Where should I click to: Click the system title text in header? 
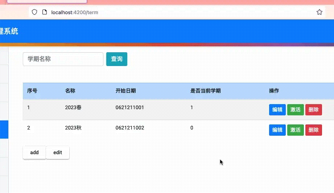pyautogui.click(x=9, y=31)
